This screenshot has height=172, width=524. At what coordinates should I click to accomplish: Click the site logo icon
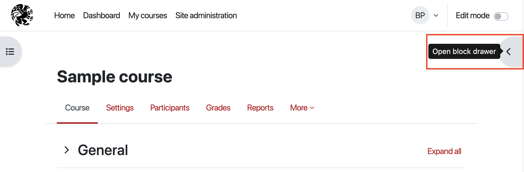22,15
